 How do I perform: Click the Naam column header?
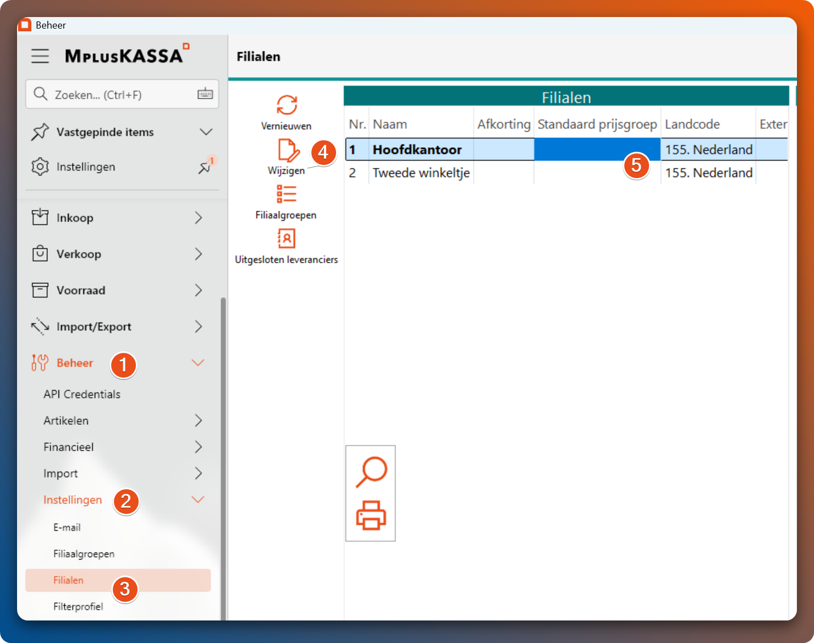point(390,124)
